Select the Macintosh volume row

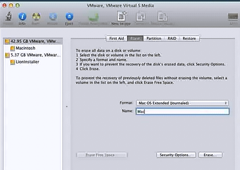(33, 48)
